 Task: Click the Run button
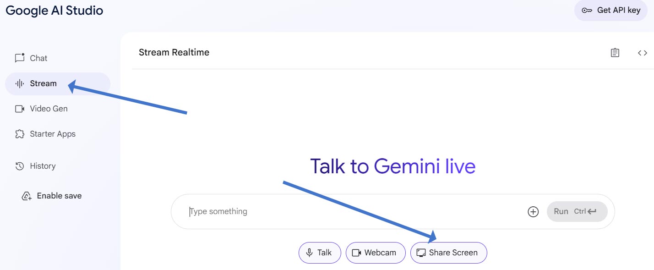[x=577, y=211]
